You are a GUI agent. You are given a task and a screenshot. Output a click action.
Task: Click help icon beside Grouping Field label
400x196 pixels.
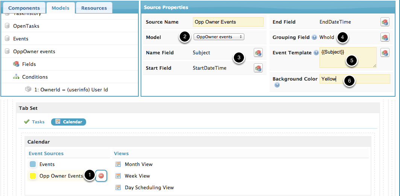point(314,37)
